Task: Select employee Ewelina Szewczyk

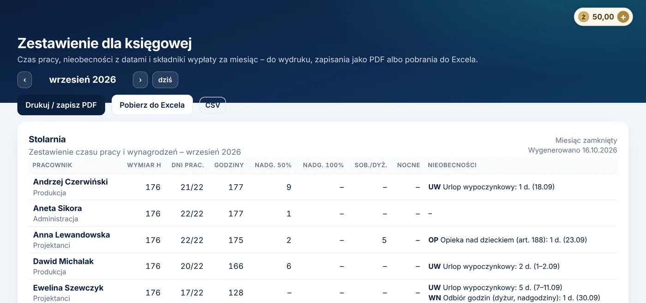Action: click(68, 288)
